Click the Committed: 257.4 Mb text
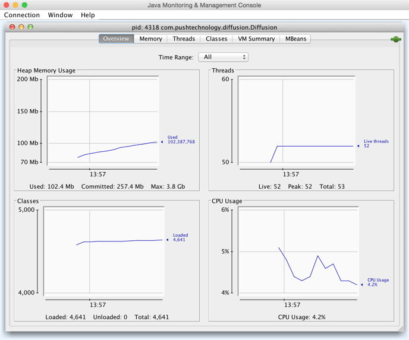The width and height of the screenshot is (409, 340). click(x=112, y=187)
